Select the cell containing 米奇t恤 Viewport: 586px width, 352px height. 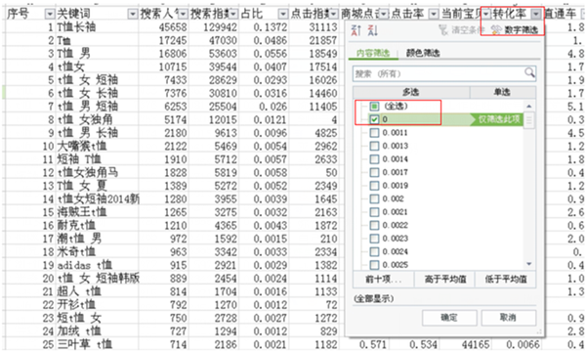97,251
